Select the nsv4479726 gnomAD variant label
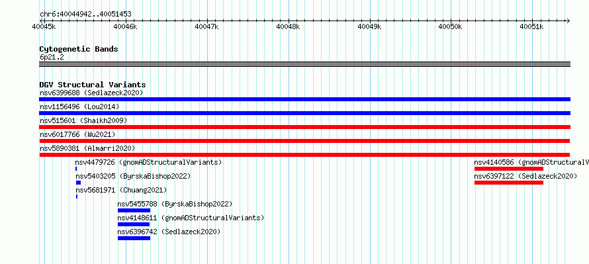 coord(148,162)
